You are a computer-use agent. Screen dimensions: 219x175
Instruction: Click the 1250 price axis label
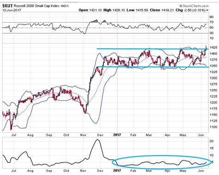(213, 90)
